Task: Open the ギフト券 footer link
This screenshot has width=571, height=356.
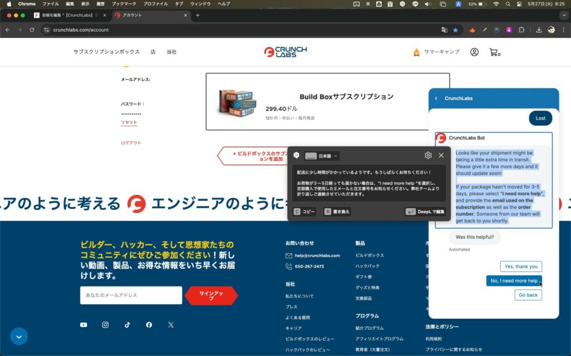Action: pos(364,277)
